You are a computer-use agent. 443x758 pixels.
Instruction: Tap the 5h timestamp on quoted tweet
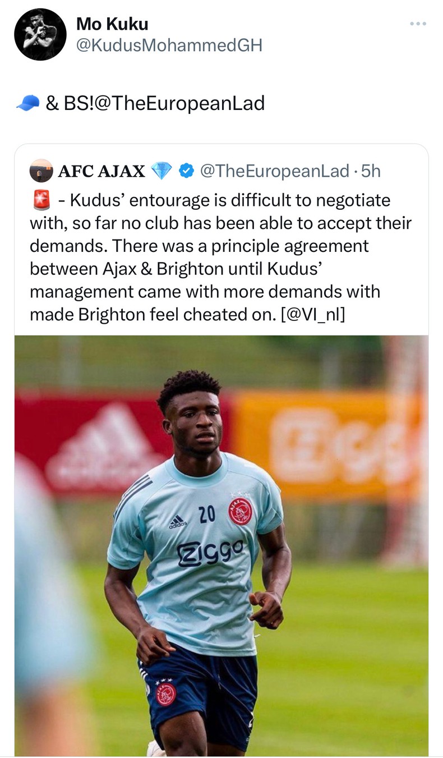(x=371, y=171)
